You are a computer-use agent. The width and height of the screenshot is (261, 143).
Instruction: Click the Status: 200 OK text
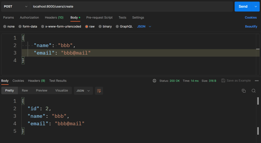point(169,81)
